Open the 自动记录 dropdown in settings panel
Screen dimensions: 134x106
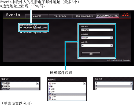click(x=97, y=45)
